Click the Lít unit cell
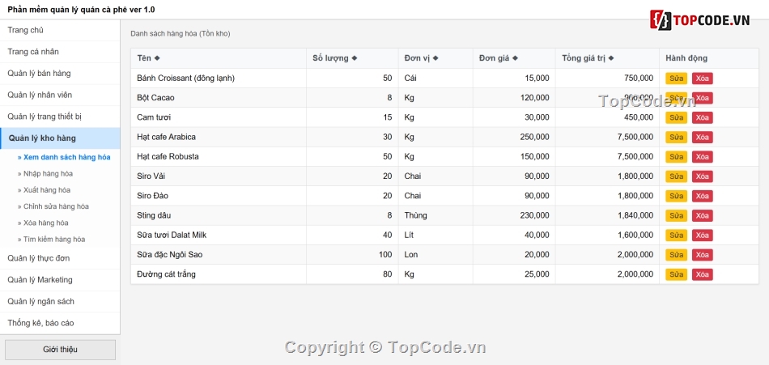Image resolution: width=769 pixels, height=365 pixels. point(435,235)
